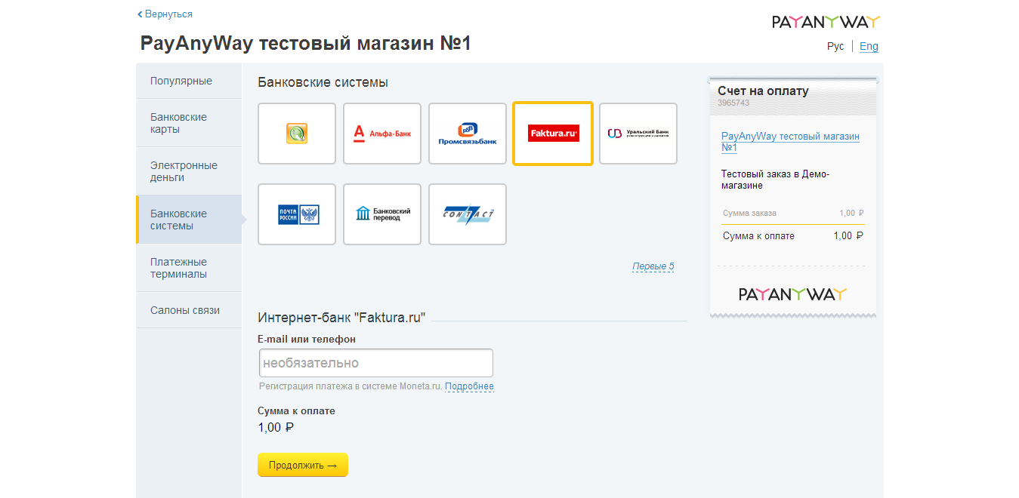Select the Pochta Rossii payment tile
Screen dimensions: 1019x498
[x=297, y=214]
